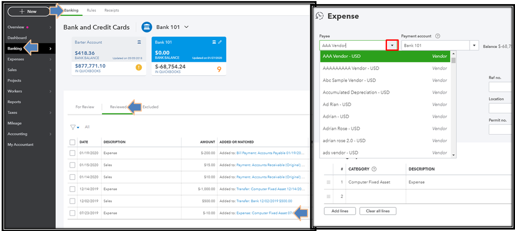Select Abc Sample Vendor - USD payee

[385, 80]
